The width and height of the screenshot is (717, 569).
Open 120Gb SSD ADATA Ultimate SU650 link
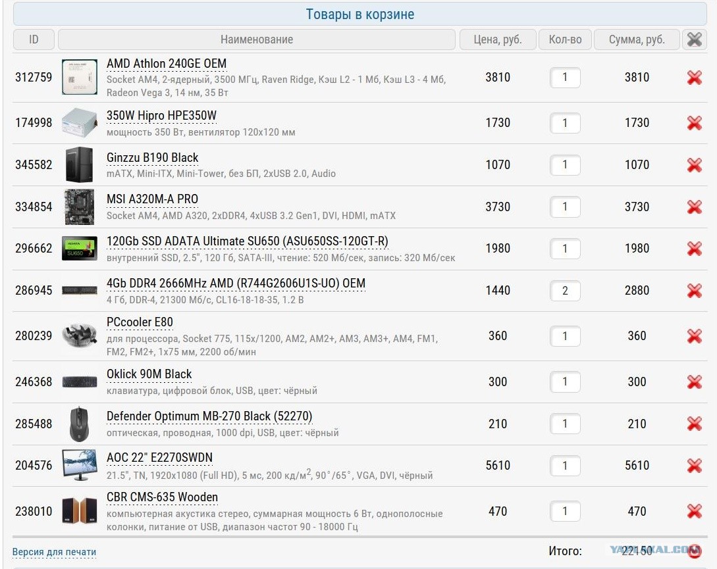pos(248,241)
